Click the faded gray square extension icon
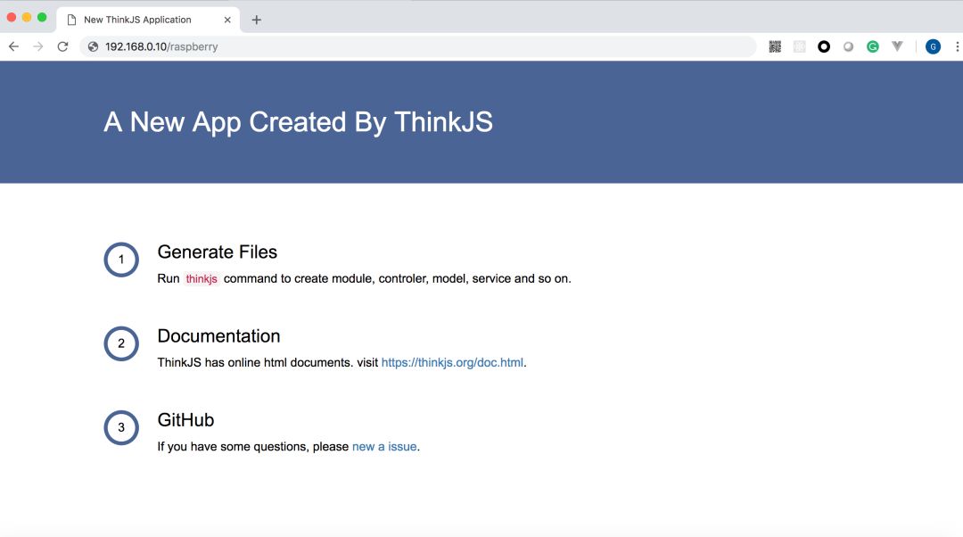The image size is (963, 537). click(x=799, y=46)
